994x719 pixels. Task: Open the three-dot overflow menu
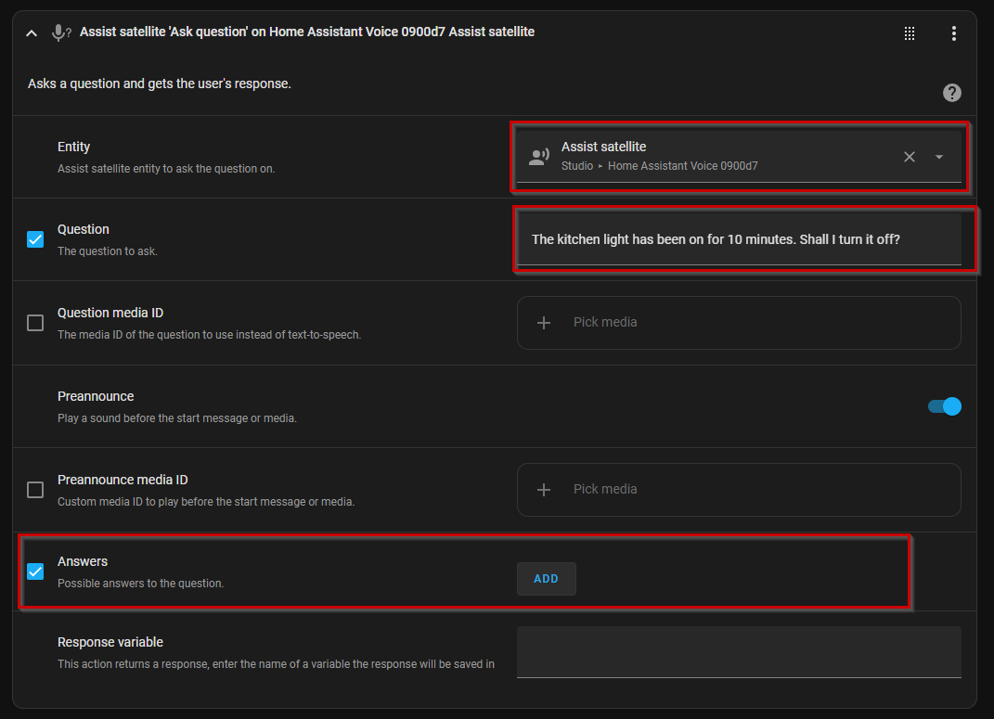tap(953, 33)
